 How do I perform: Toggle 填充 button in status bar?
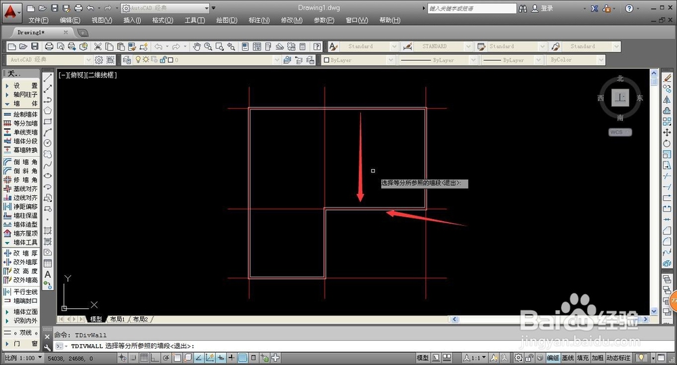pyautogui.click(x=582, y=358)
